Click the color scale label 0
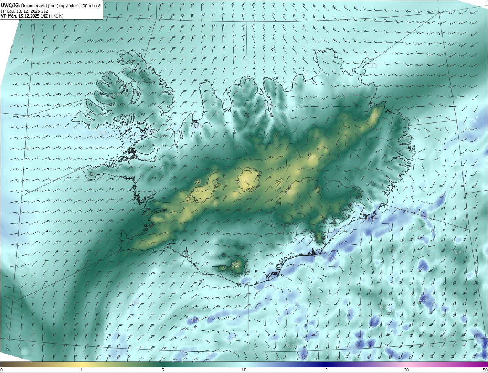The height and width of the screenshot is (373, 488). (x=2, y=370)
